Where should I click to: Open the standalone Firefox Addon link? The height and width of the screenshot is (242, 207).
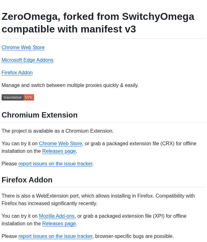pyautogui.click(x=17, y=73)
